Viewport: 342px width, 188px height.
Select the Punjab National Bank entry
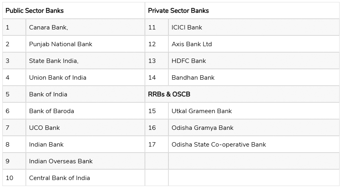coord(85,44)
